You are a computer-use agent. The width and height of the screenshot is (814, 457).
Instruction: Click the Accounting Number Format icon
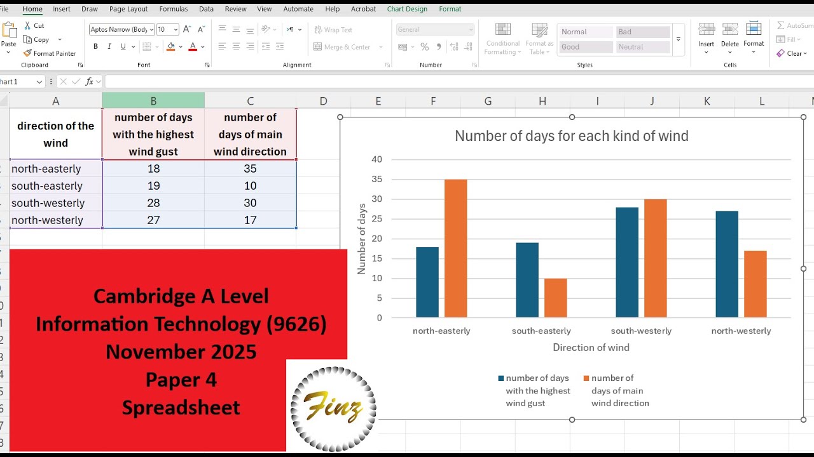pyautogui.click(x=402, y=46)
